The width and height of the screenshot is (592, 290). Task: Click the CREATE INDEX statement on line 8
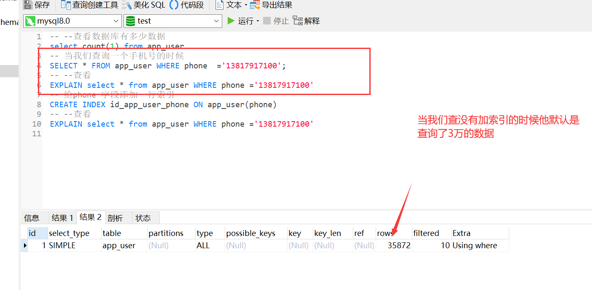click(x=163, y=104)
